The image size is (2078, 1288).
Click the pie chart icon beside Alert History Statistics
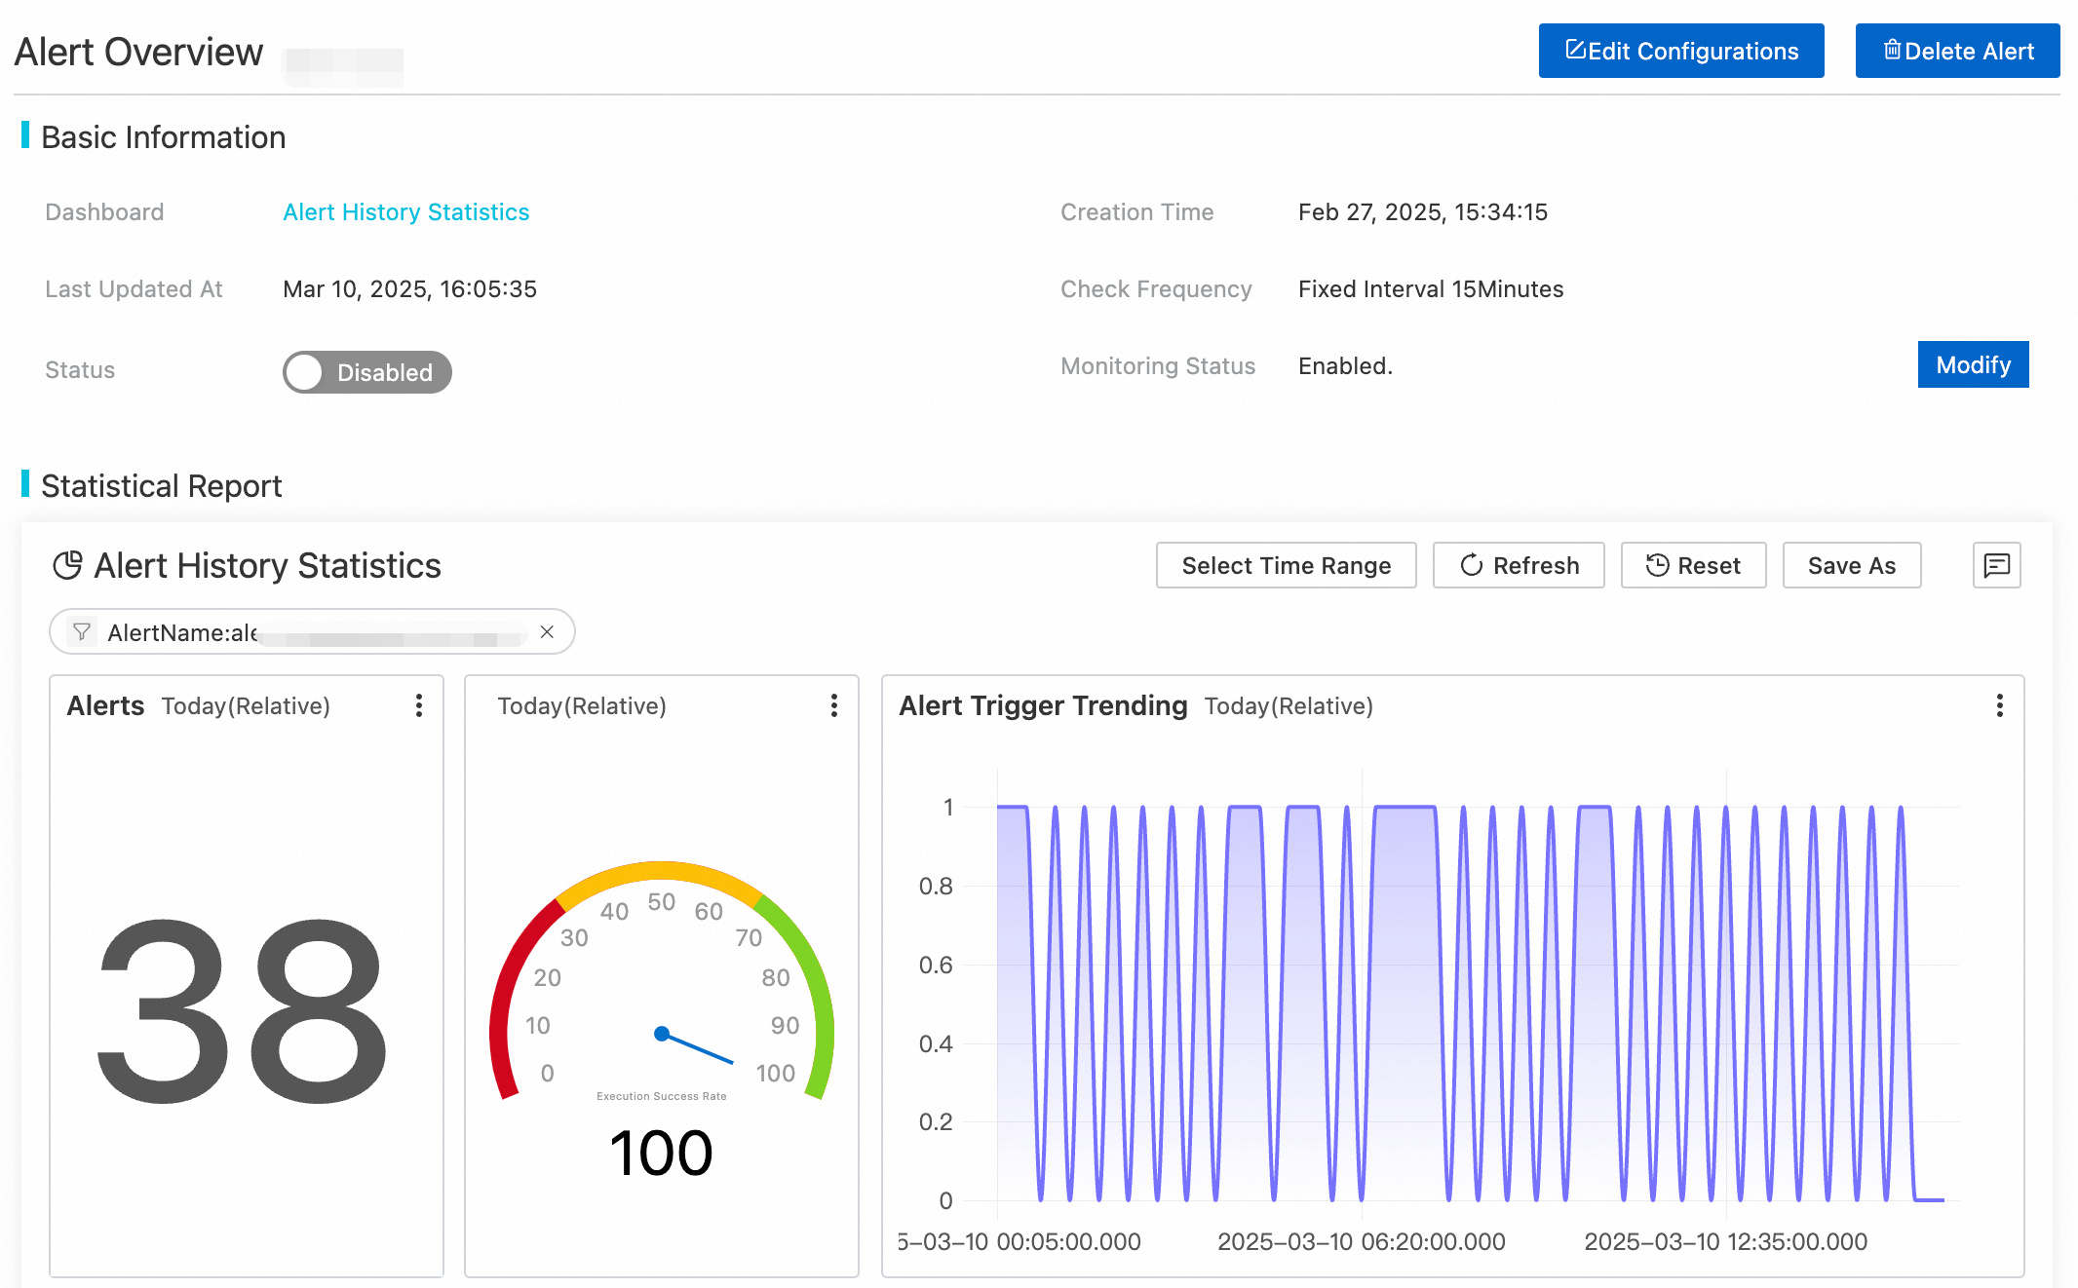point(67,565)
